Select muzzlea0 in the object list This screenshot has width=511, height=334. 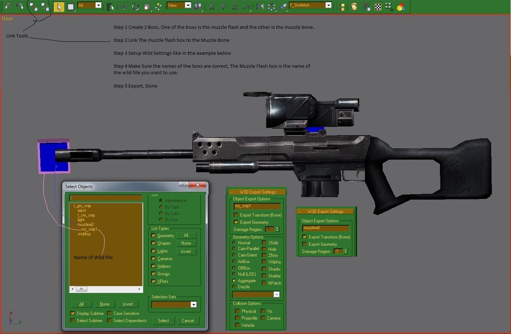pyautogui.click(x=85, y=224)
